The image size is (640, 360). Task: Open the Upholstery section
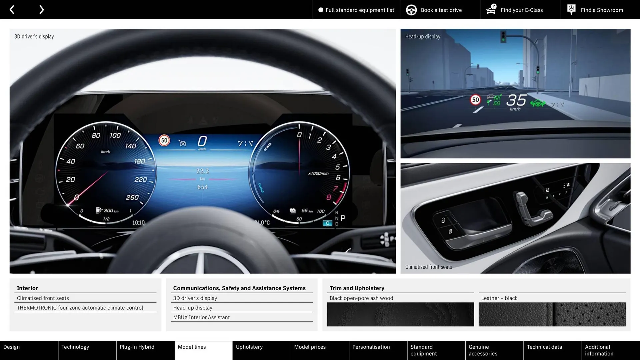click(x=261, y=350)
